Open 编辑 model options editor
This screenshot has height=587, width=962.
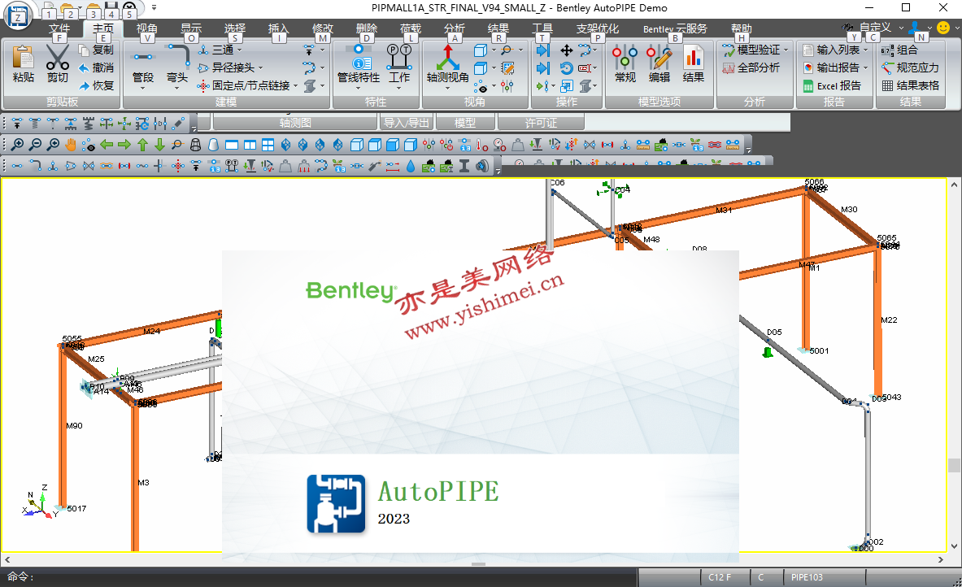click(x=659, y=63)
